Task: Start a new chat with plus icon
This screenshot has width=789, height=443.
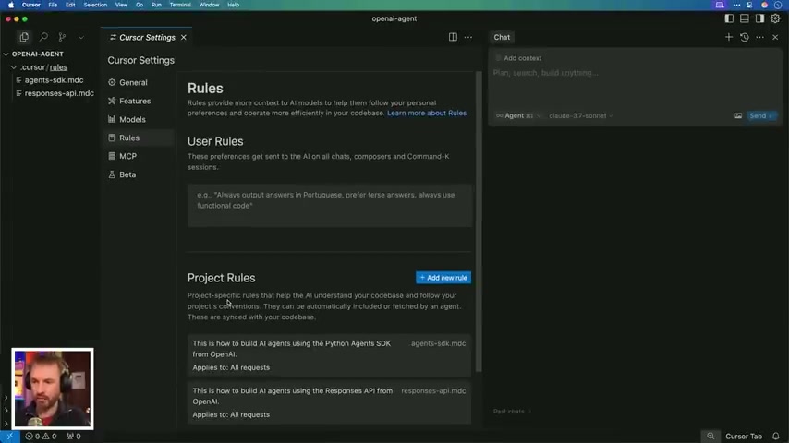Action: coord(729,37)
